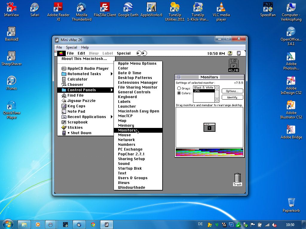Open the QuickTime Player shortcut
The width and height of the screenshot is (306, 229).
coord(12,110)
